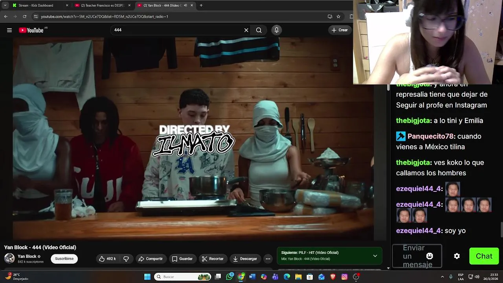Reload the page in browser toolbar
This screenshot has height=283, width=503.
click(x=25, y=17)
